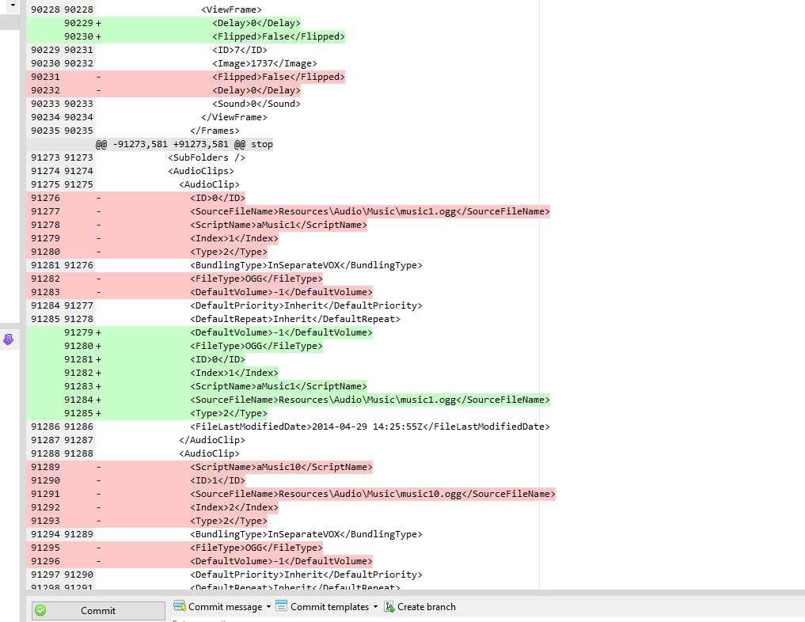Screen dimensions: 805x622
Task: Click the purple change-marker icon in the left gutter
Action: pyautogui.click(x=9, y=339)
